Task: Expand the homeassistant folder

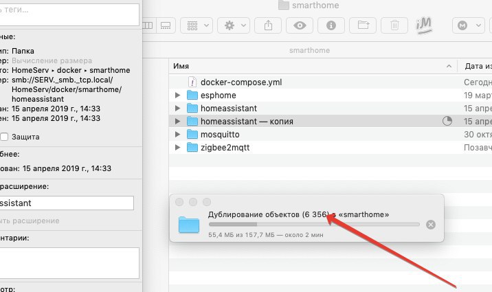Action: pyautogui.click(x=177, y=108)
